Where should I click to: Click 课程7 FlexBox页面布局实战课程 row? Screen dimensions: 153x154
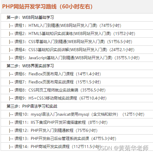77,82
